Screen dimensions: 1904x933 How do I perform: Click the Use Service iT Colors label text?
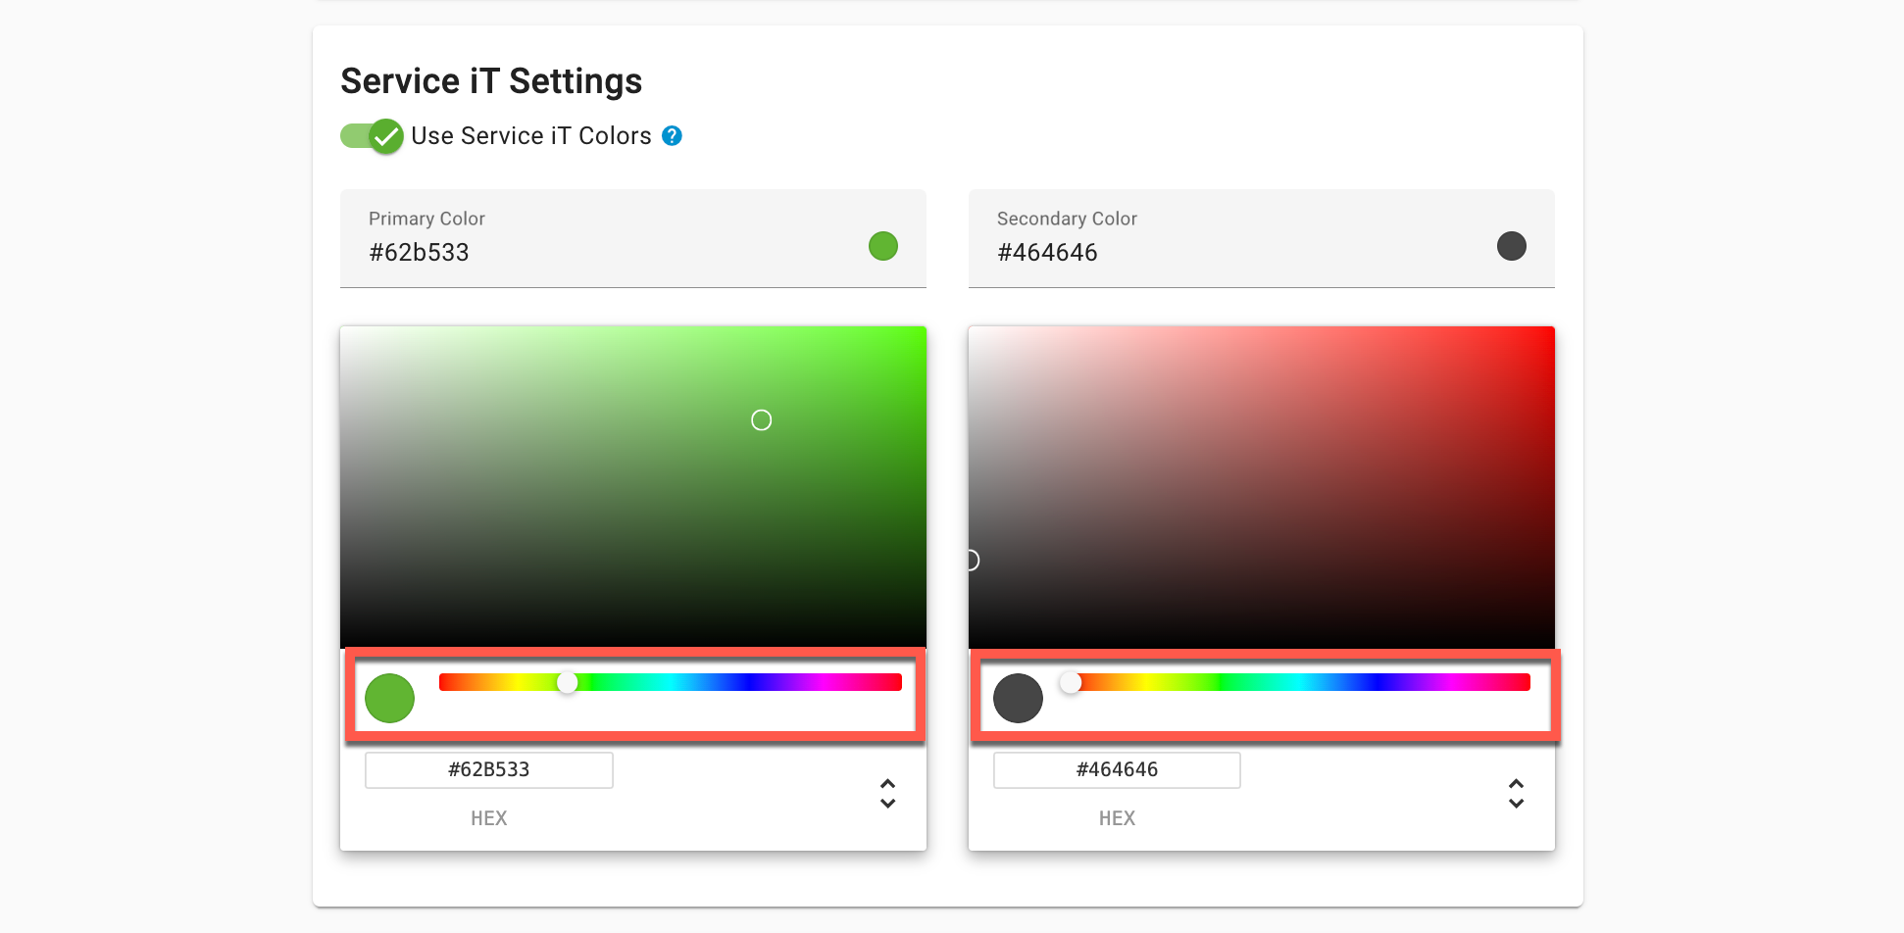tap(530, 135)
